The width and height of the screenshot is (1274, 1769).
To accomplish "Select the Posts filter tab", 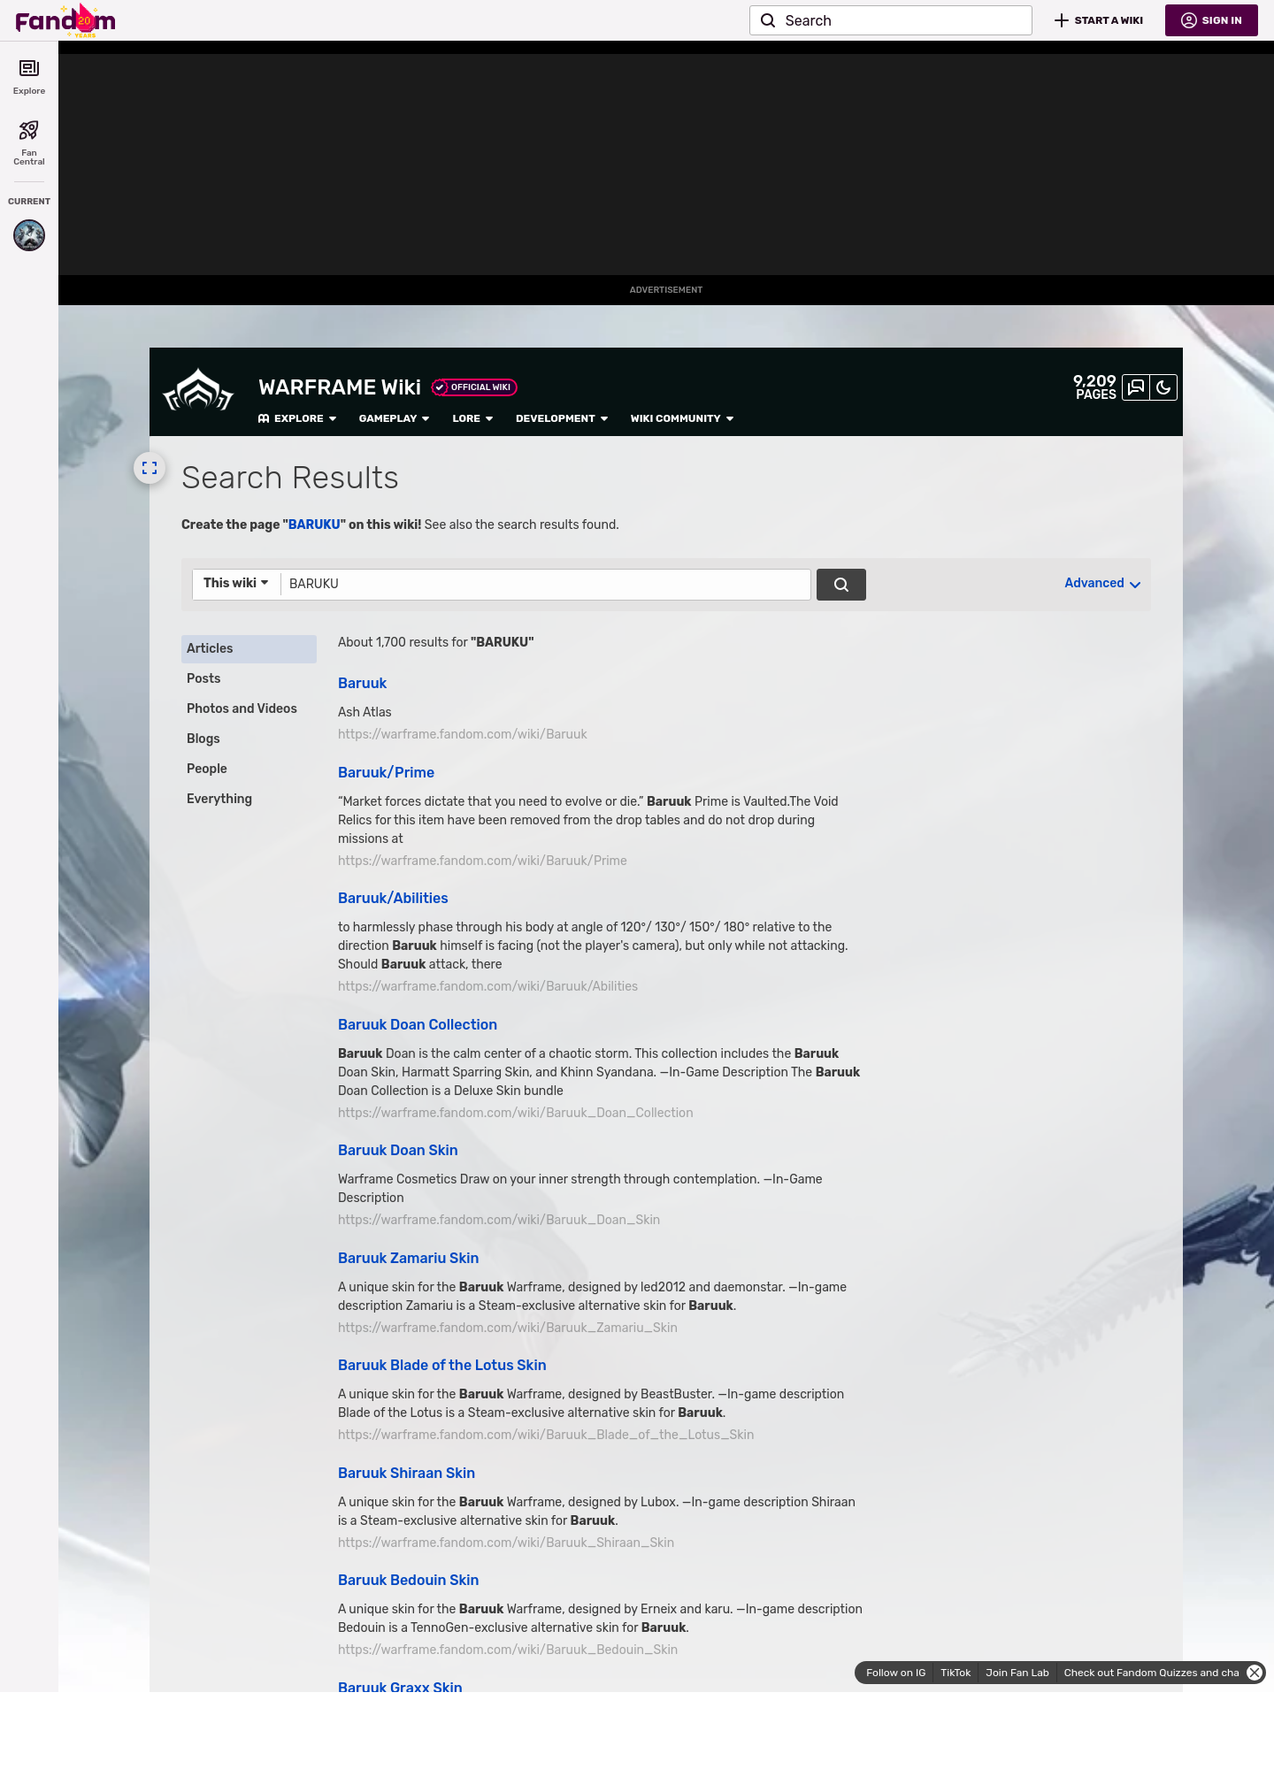I will 249,678.
